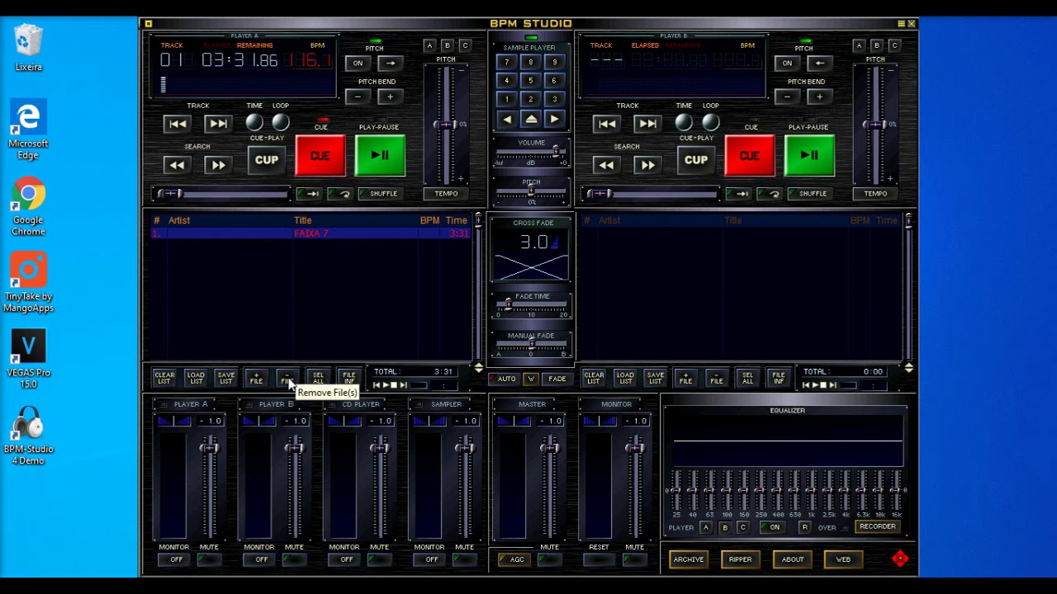
Task: Rewind search on Player A
Action: tap(177, 165)
